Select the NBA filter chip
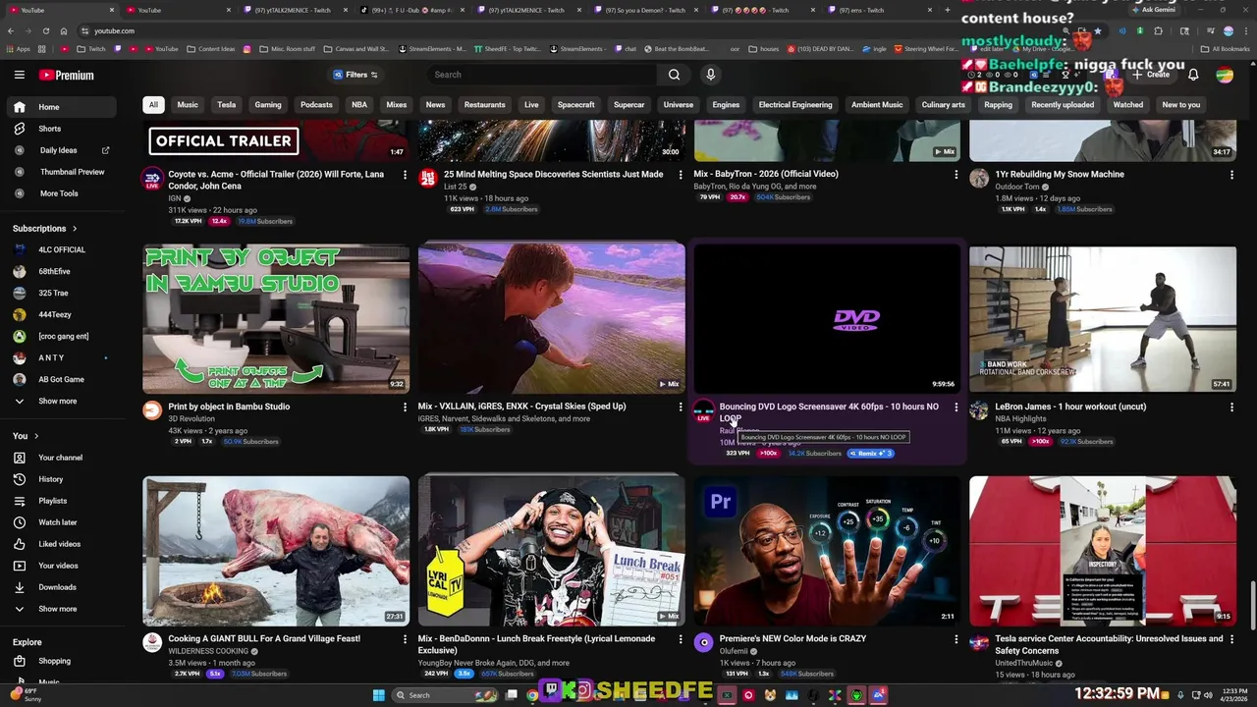The width and height of the screenshot is (1257, 707). click(x=359, y=105)
